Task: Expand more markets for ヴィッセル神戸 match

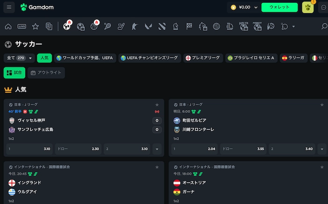Action: (x=157, y=149)
